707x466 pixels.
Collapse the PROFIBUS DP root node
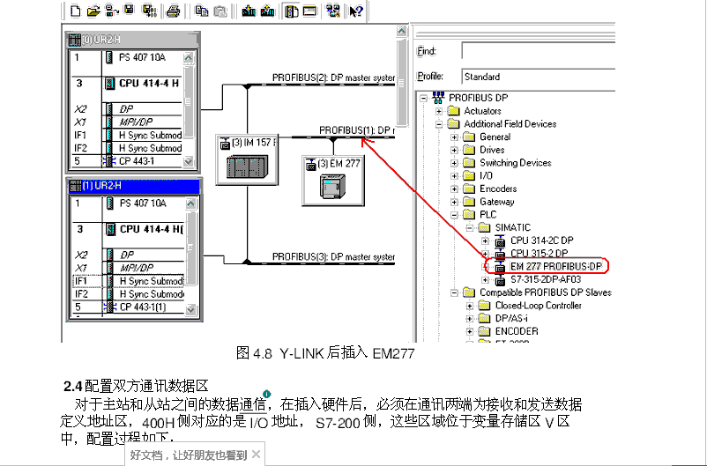[423, 98]
